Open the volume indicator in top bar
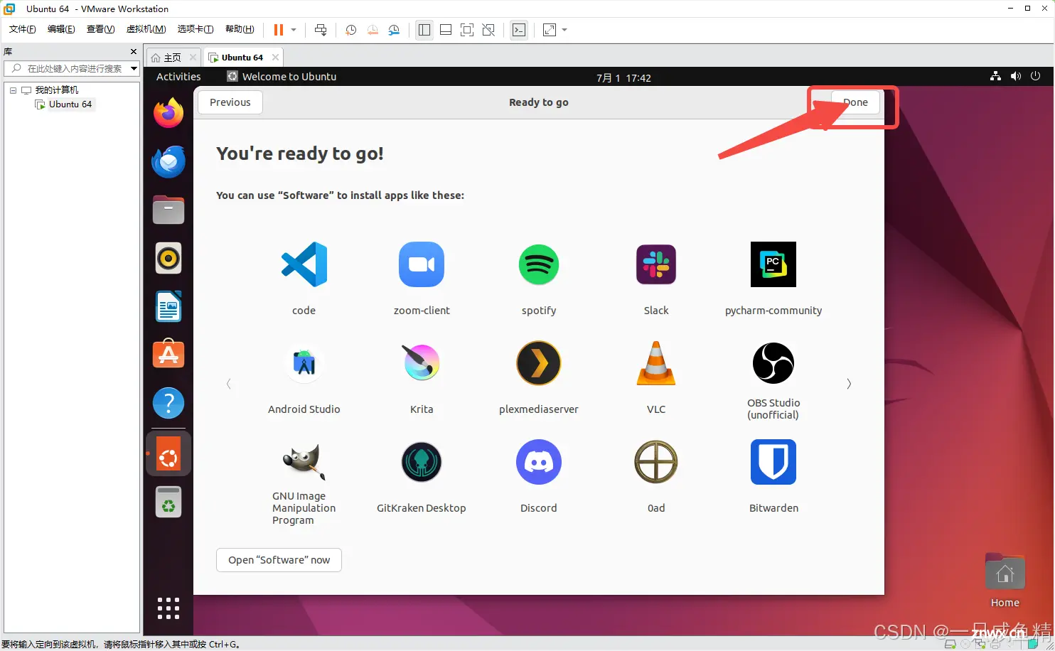The width and height of the screenshot is (1055, 651). (1015, 76)
